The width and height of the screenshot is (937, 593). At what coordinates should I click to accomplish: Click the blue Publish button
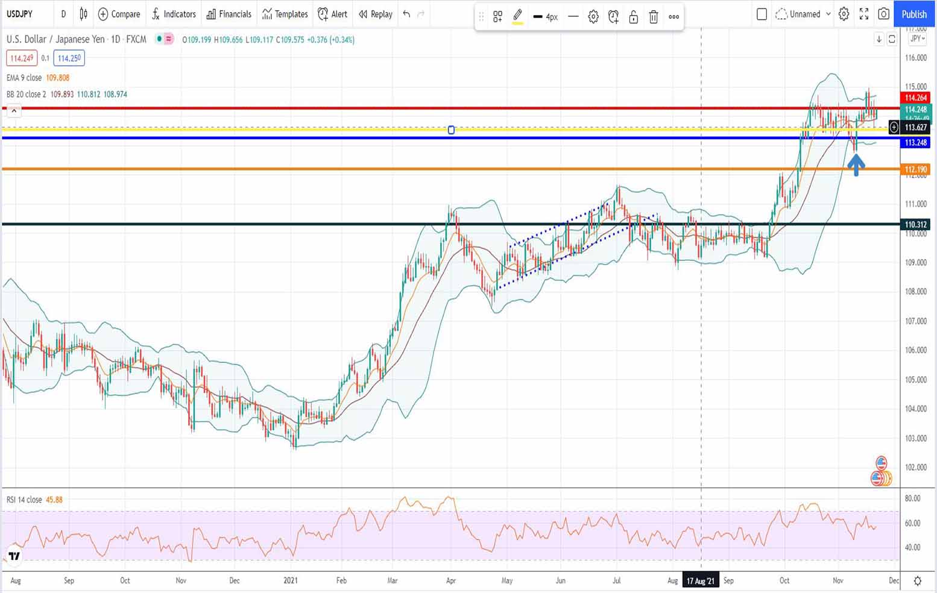coord(914,14)
